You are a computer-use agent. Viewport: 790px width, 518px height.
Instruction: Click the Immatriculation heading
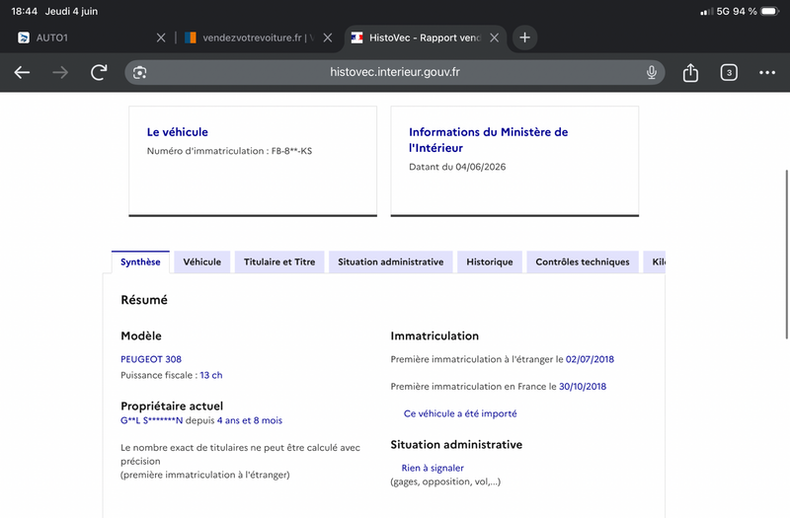434,335
